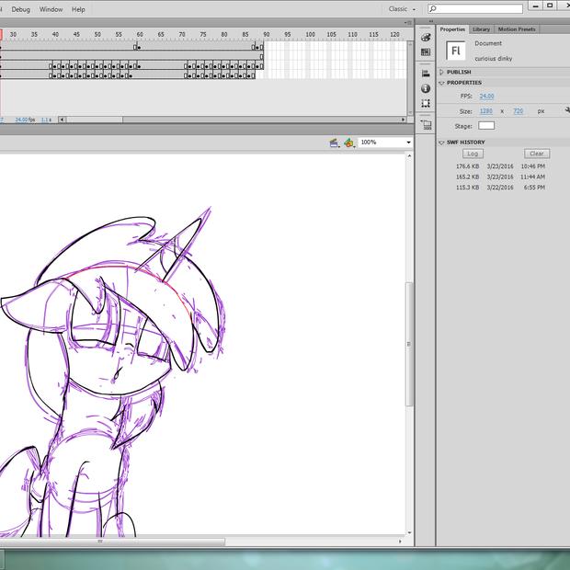Expand the PUBLISH section
Screen dimensions: 570x570
pos(441,72)
